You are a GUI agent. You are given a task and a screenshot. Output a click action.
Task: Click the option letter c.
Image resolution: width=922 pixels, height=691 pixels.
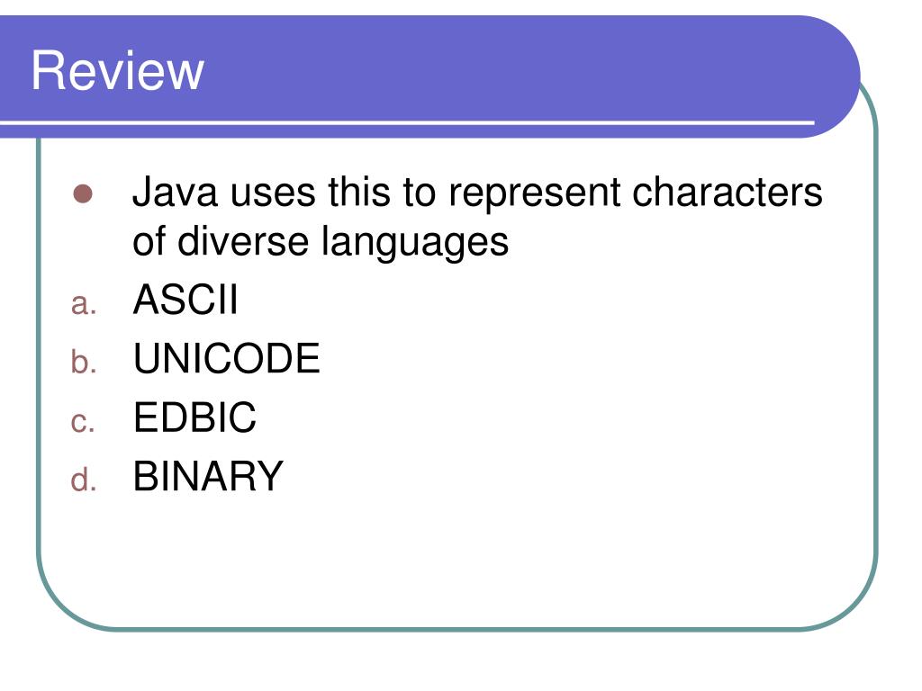tap(83, 422)
